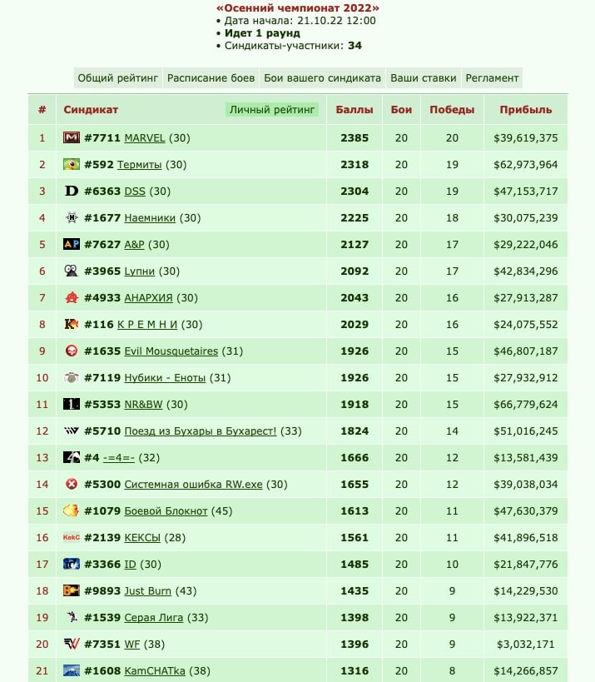The height and width of the screenshot is (682, 595).
Task: Open the Боевой Блокнот link
Action: coord(166,510)
